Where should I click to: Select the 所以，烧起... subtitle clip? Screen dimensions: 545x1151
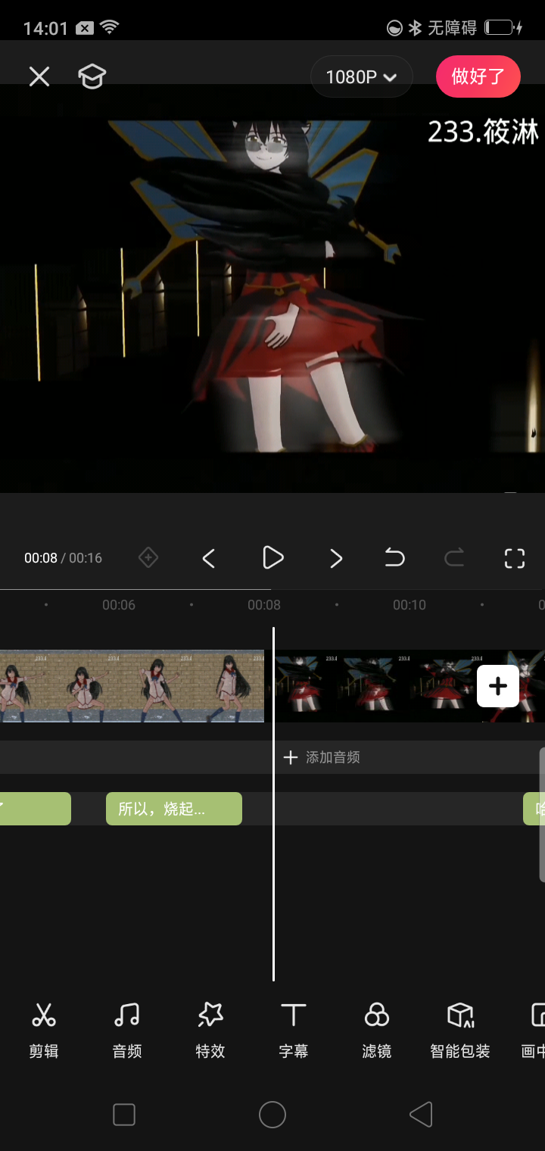tap(174, 809)
